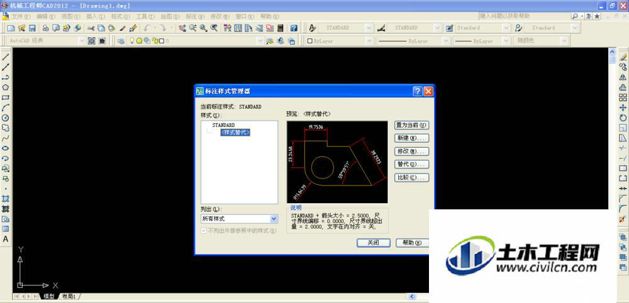629x303 pixels.
Task: Select the Multiline Text 'A' tool
Action: tap(6, 240)
